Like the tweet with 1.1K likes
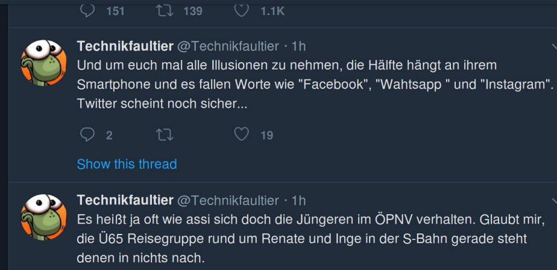The width and height of the screenshot is (557, 270). click(x=241, y=10)
